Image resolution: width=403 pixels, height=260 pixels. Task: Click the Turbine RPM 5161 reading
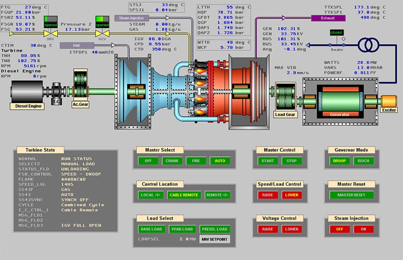tap(35, 66)
